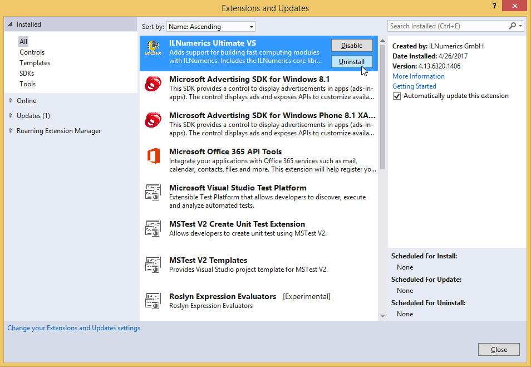Viewport: 531px width, 367px height.
Task: Click the Close button
Action: click(x=499, y=349)
